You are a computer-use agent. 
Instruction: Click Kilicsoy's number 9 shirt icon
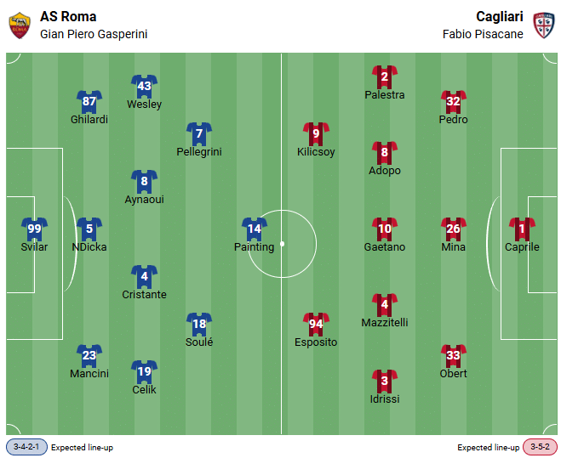[316, 133]
